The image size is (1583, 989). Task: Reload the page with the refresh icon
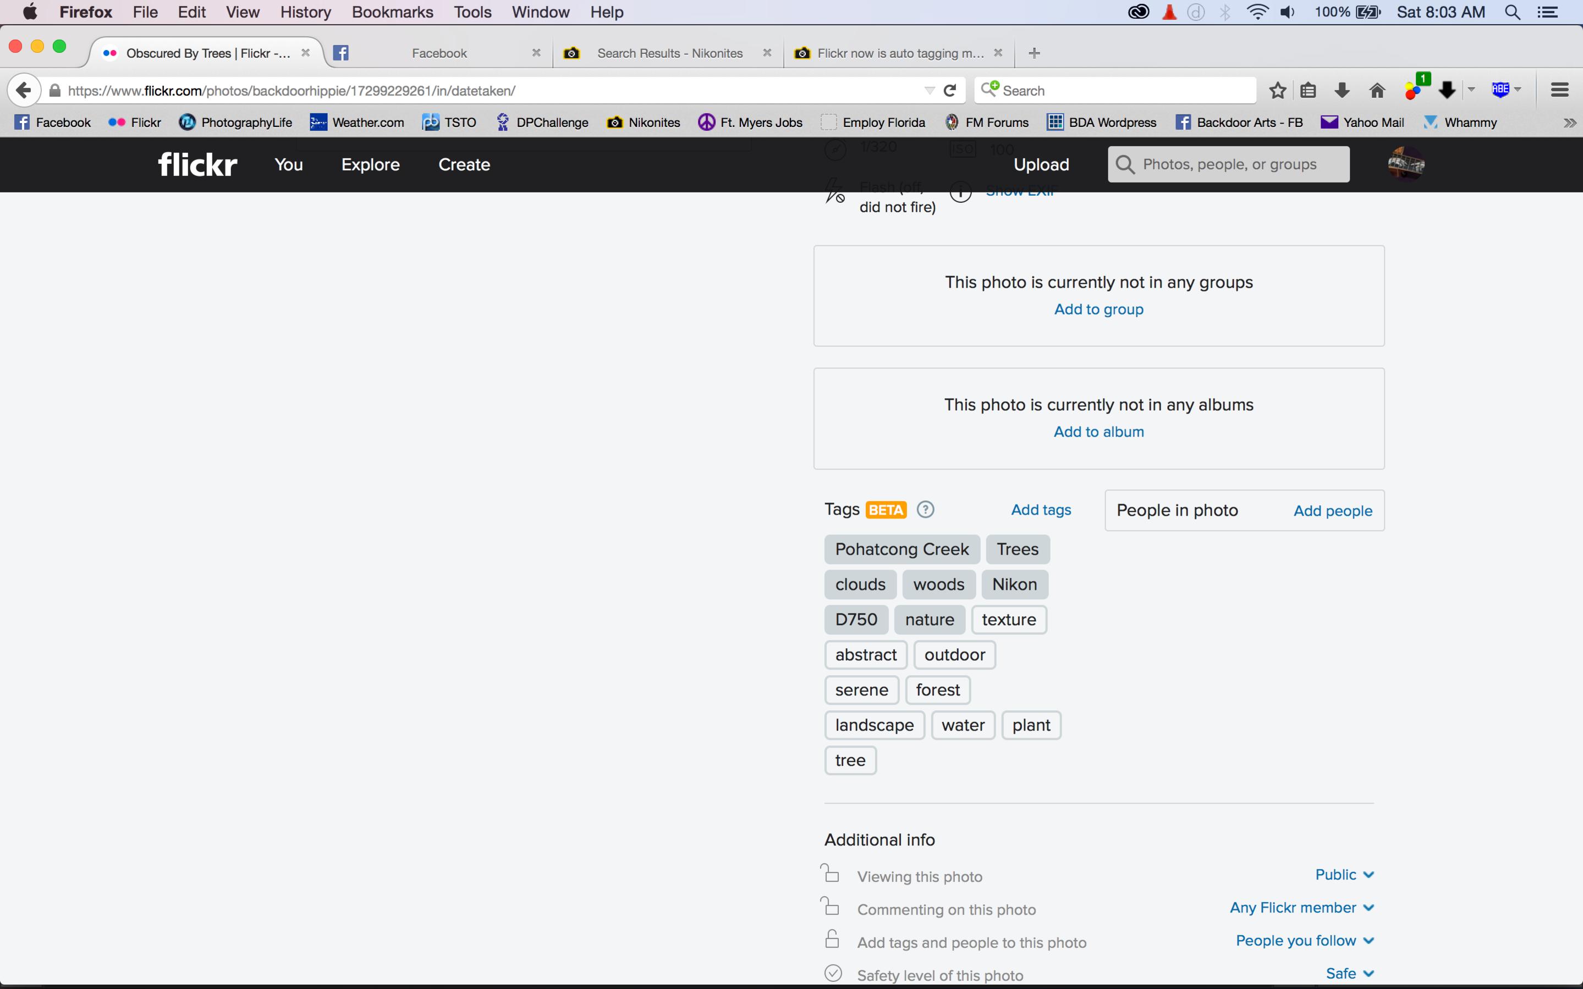click(950, 90)
